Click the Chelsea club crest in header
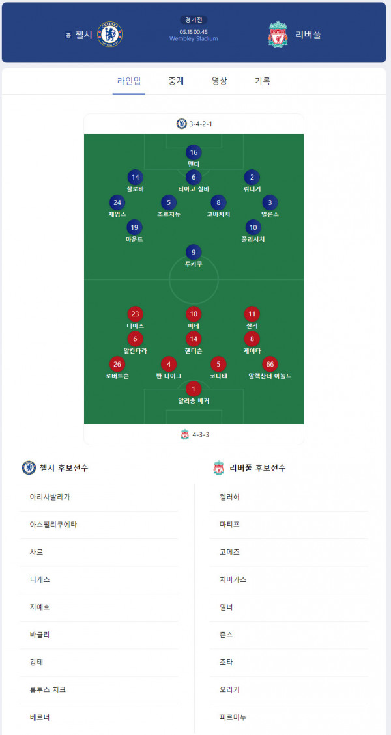391x735 pixels. (110, 35)
